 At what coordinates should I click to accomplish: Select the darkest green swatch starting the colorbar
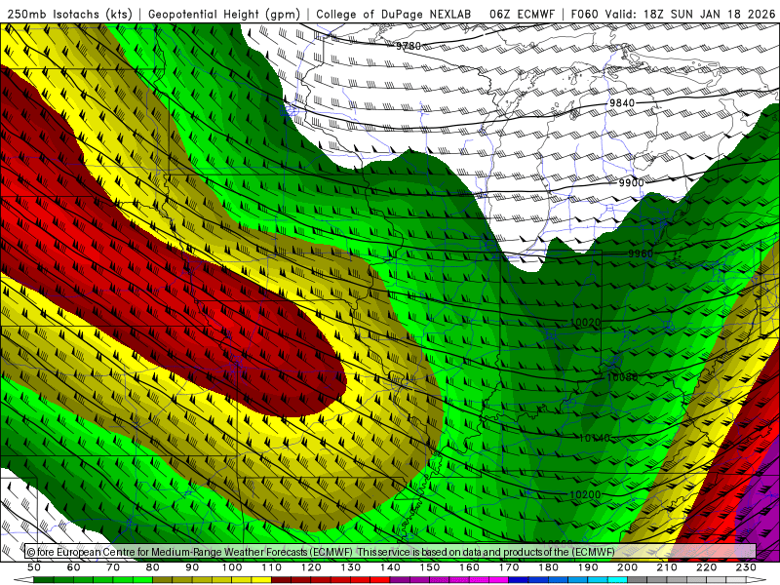coord(43,578)
